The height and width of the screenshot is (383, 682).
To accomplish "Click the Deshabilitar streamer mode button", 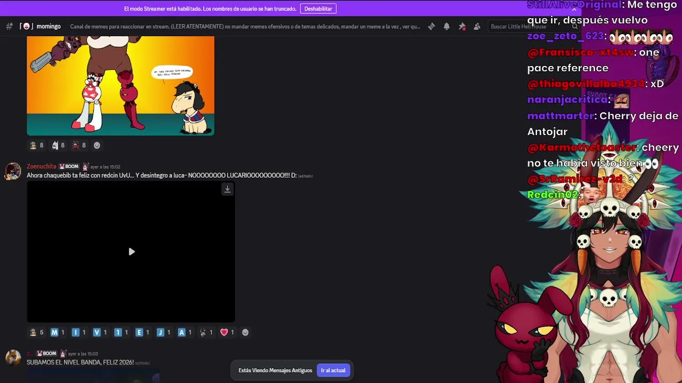I will coord(318,9).
